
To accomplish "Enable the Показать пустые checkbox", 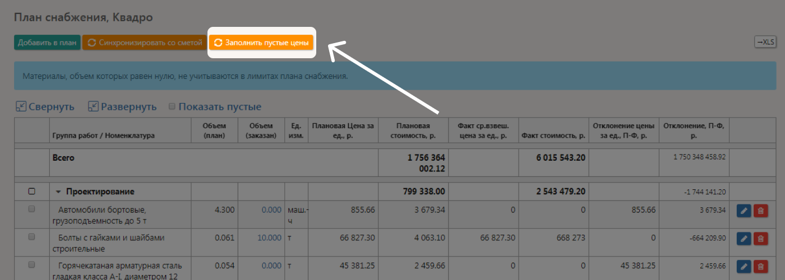I will click(172, 106).
